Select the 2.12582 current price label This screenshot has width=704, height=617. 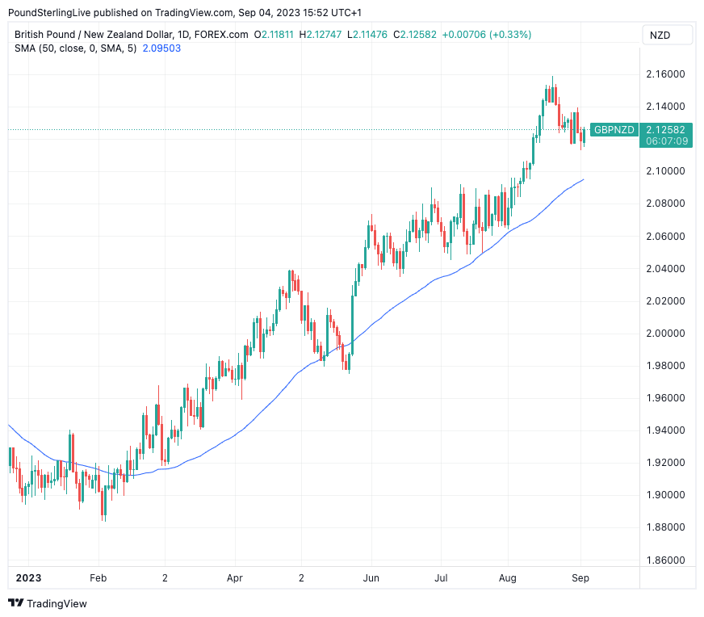point(666,129)
